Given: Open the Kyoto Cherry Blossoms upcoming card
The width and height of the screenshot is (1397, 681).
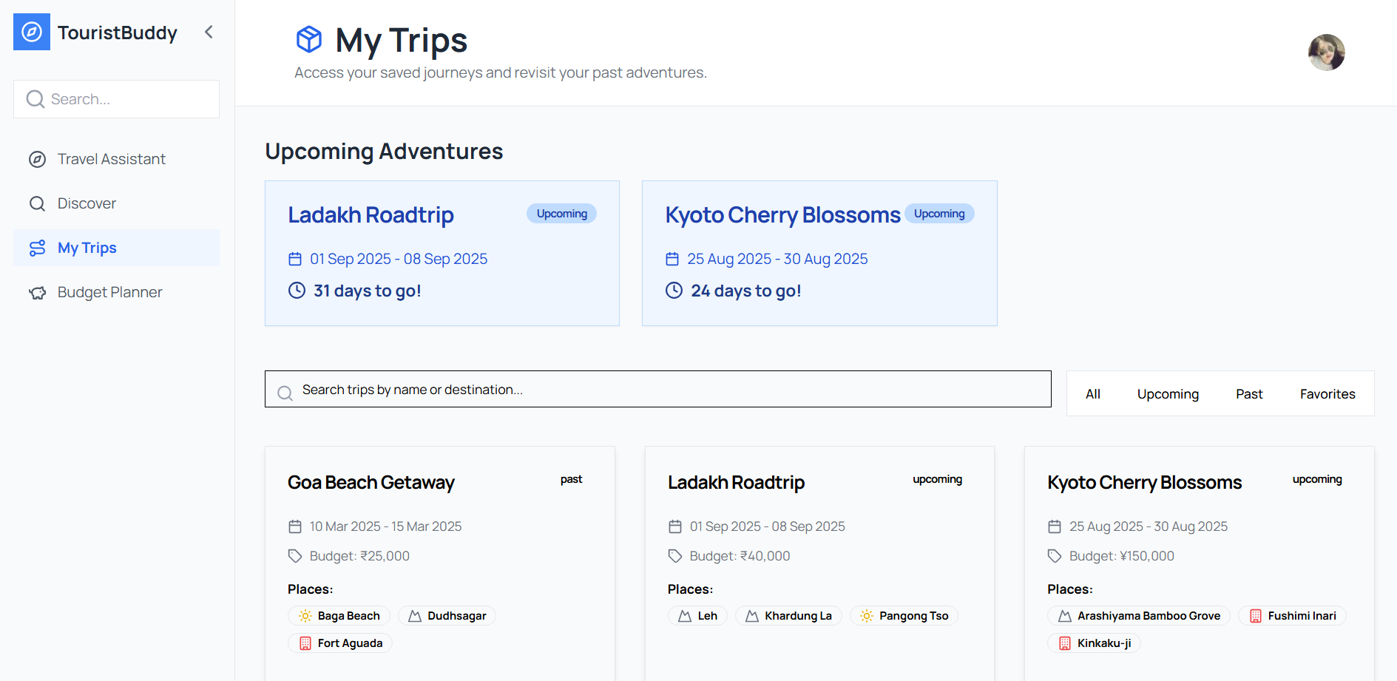Looking at the screenshot, I should [x=819, y=253].
